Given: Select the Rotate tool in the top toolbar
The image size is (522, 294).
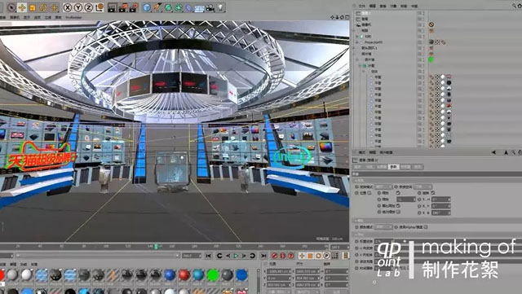Looking at the screenshot, I should point(43,7).
